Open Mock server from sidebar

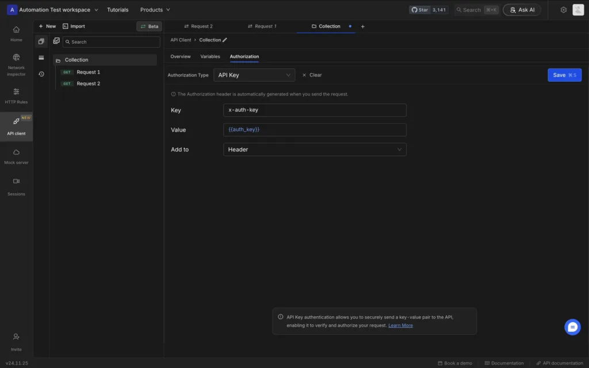tap(16, 156)
